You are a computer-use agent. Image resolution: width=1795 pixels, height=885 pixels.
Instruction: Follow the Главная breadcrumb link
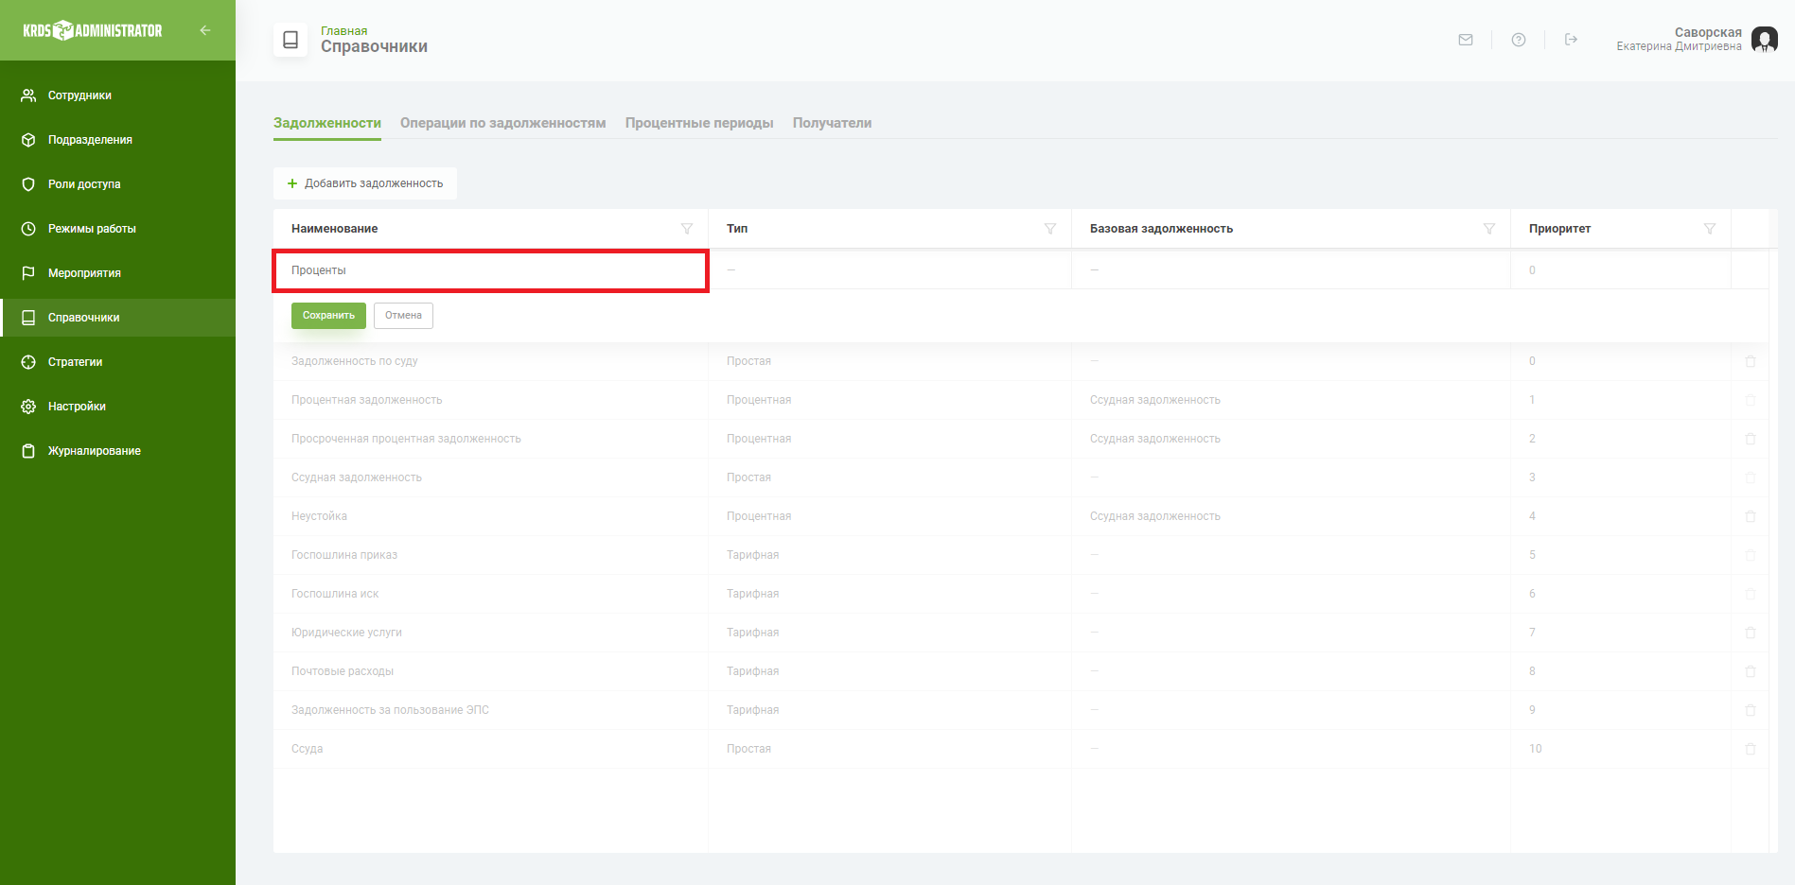point(343,31)
